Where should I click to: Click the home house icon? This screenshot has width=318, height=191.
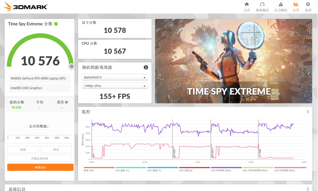point(247,4)
